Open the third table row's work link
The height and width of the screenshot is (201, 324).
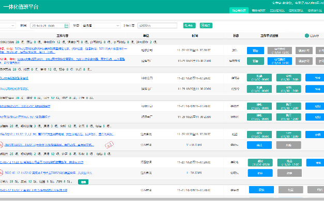pos(14,78)
